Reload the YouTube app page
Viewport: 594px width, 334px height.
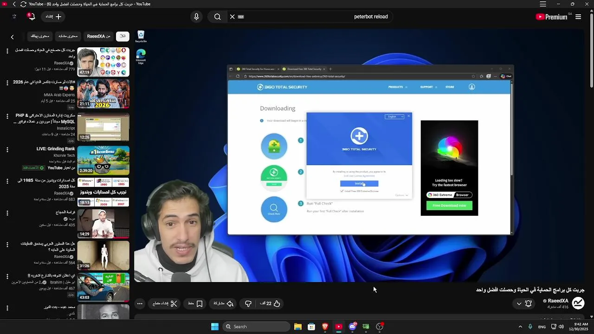coord(23,4)
